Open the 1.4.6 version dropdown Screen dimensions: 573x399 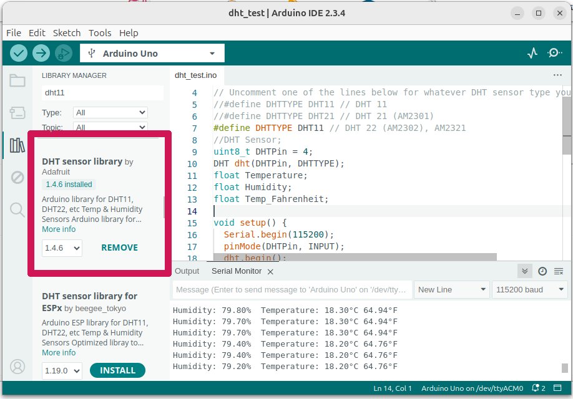coord(62,248)
